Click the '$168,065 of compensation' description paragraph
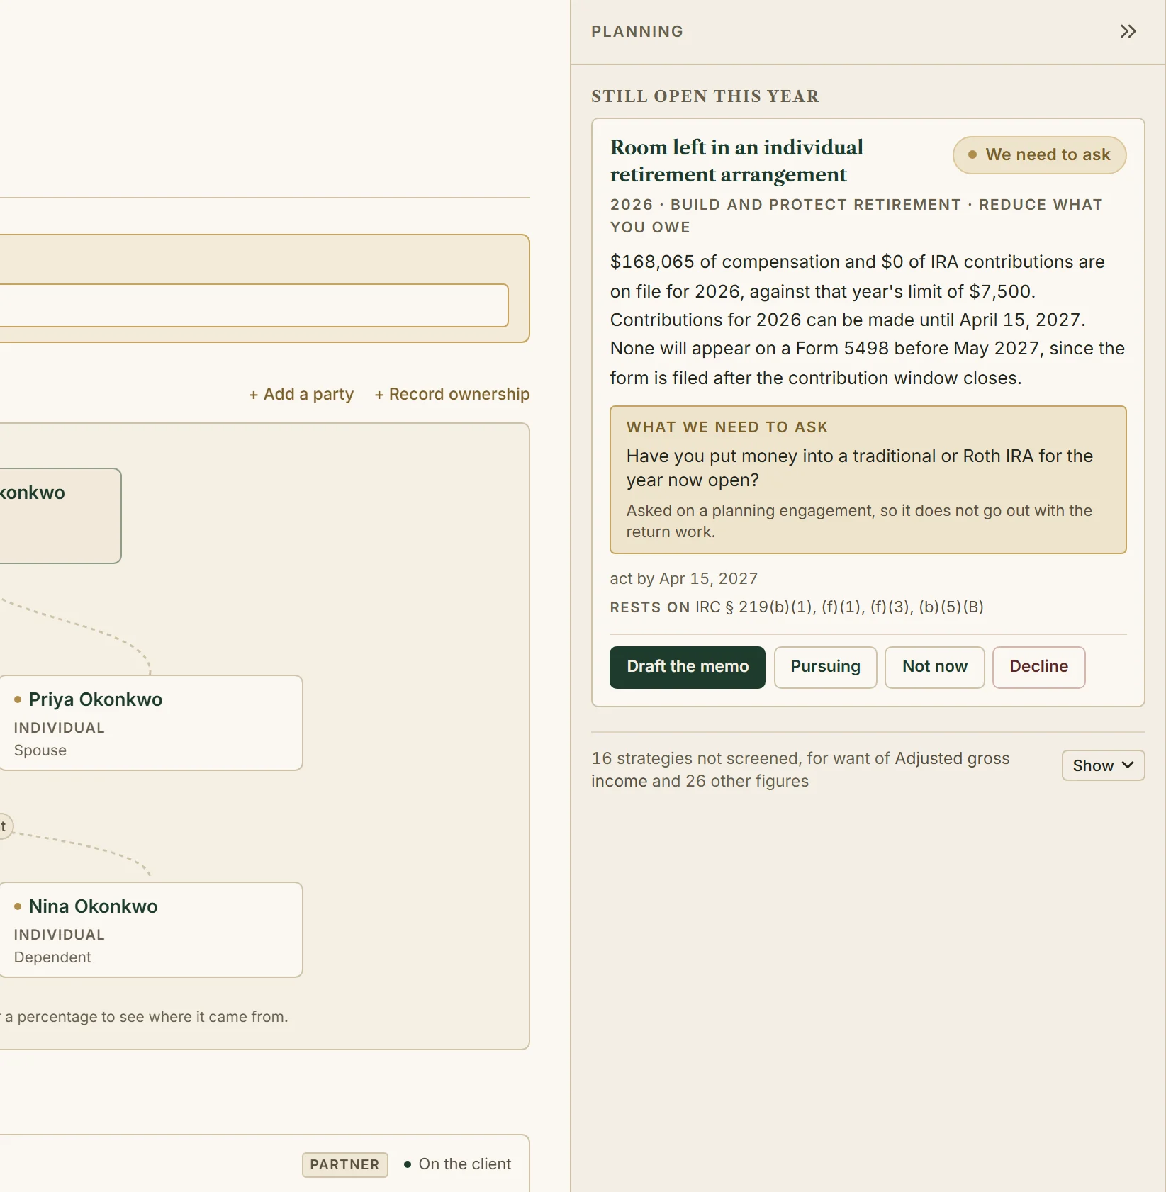The image size is (1166, 1192). tap(868, 320)
